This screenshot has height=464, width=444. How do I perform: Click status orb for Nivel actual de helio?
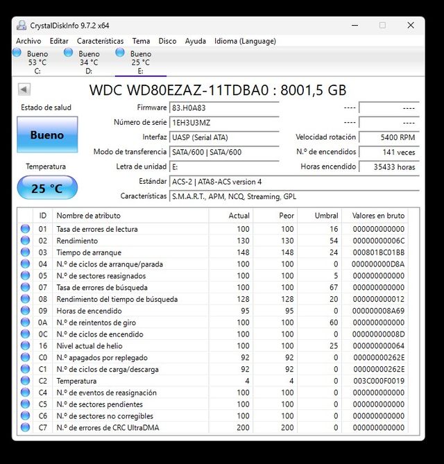click(x=25, y=345)
